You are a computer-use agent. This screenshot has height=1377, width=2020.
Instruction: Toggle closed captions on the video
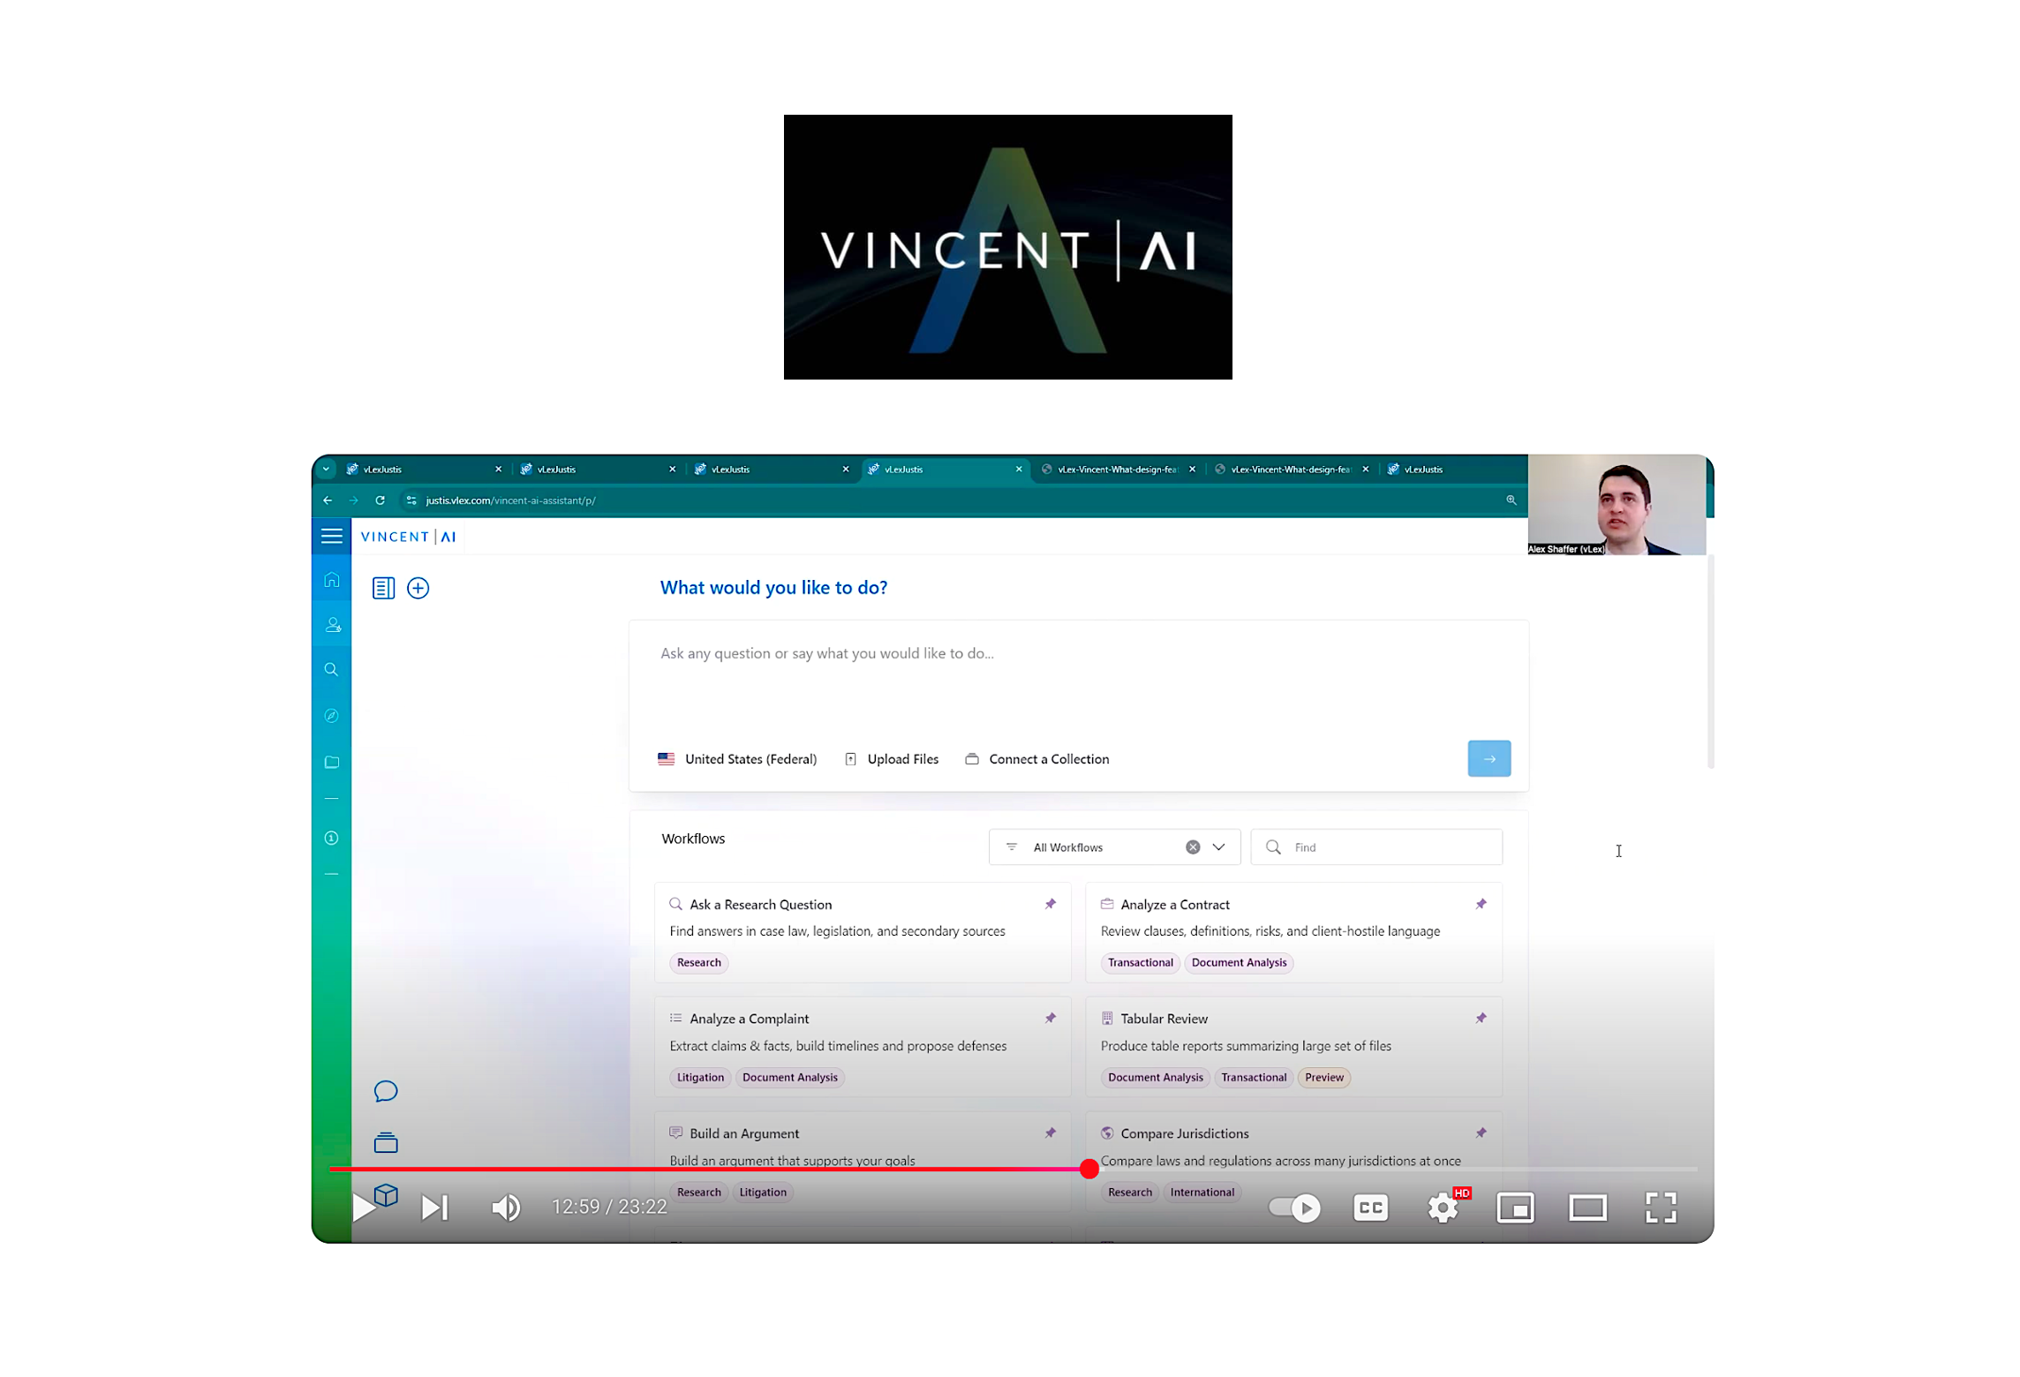pyautogui.click(x=1372, y=1208)
